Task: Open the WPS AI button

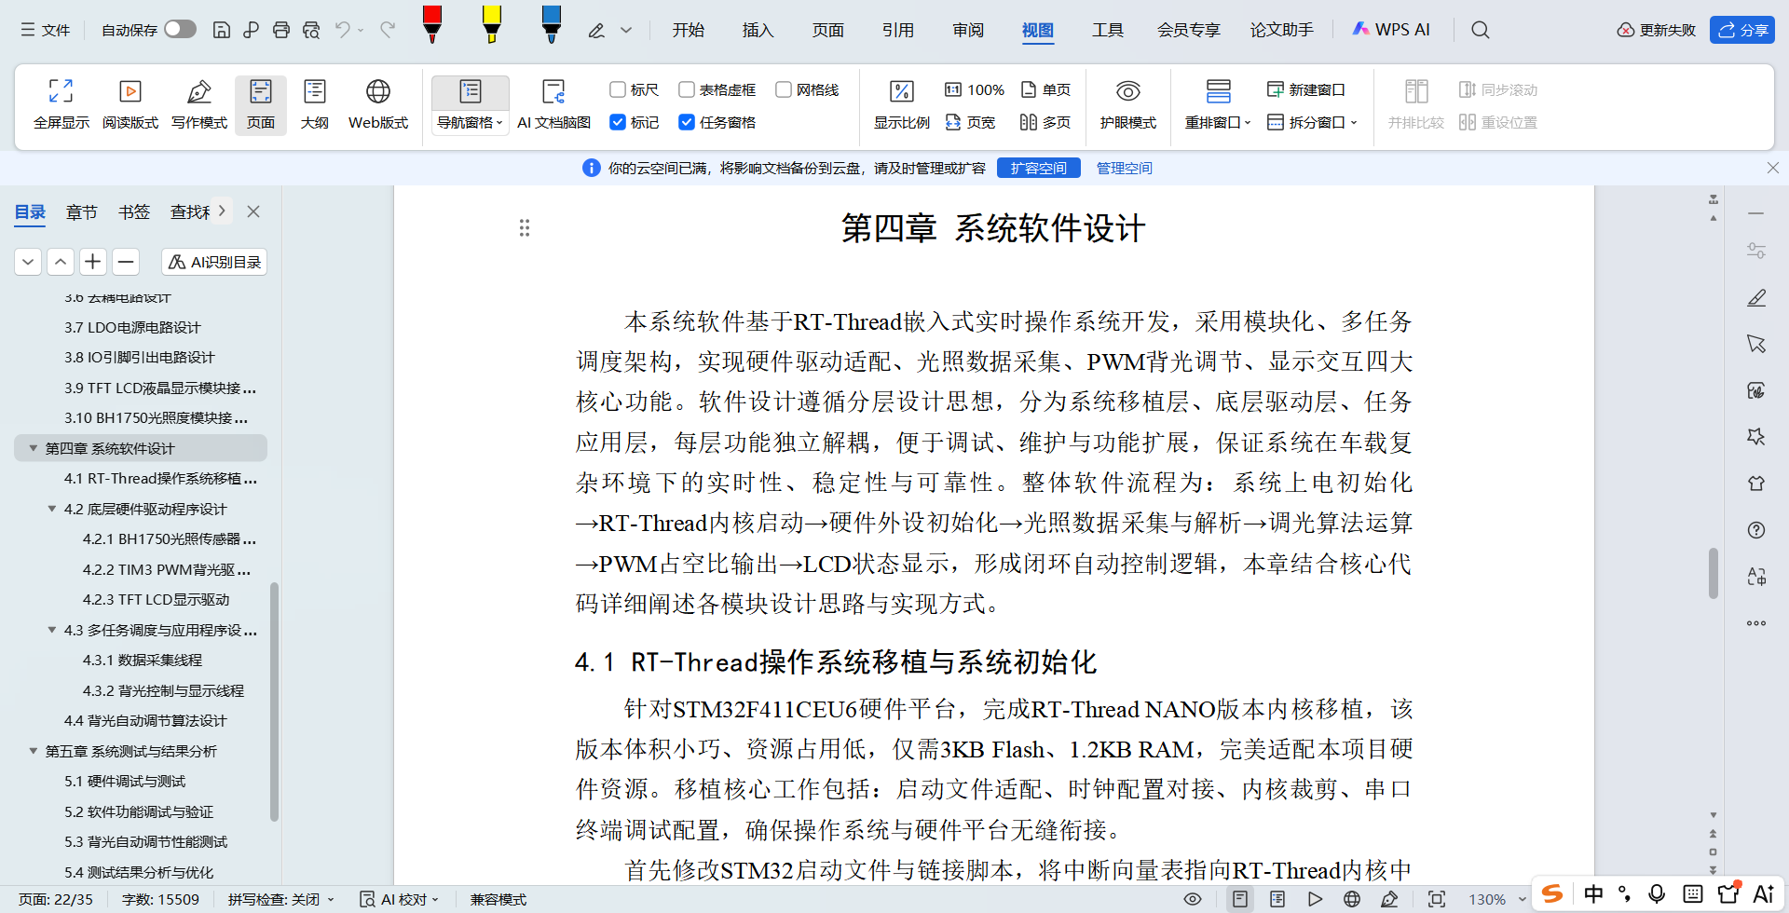Action: pos(1392,30)
